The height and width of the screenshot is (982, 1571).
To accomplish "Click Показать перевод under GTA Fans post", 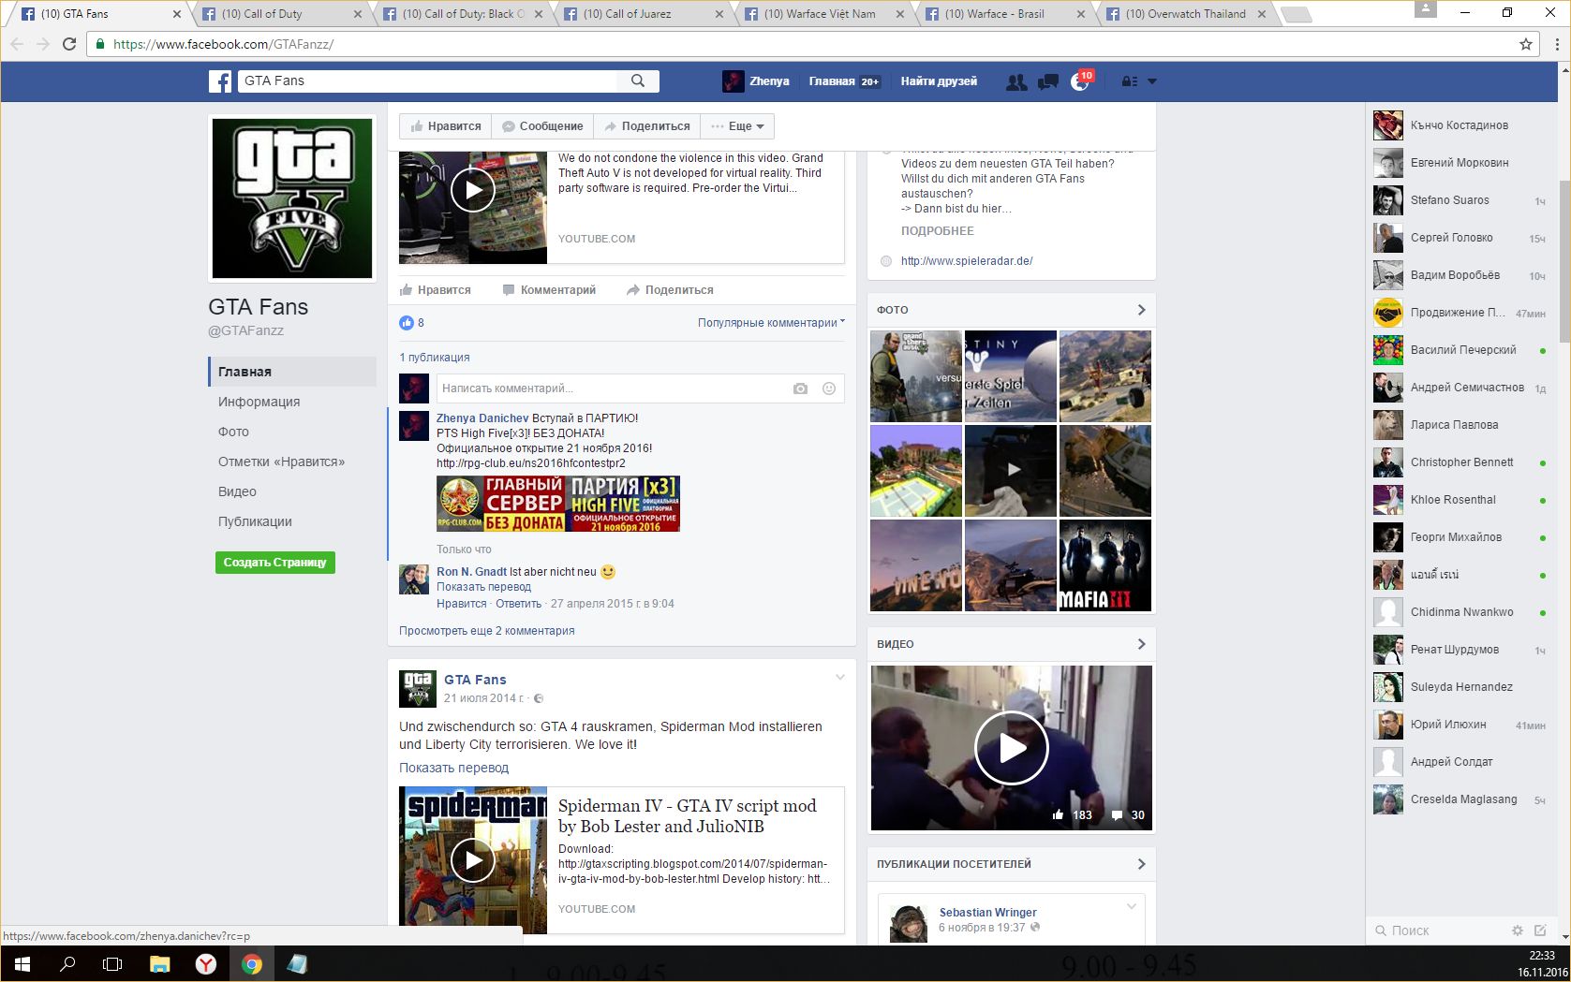I will click(454, 768).
